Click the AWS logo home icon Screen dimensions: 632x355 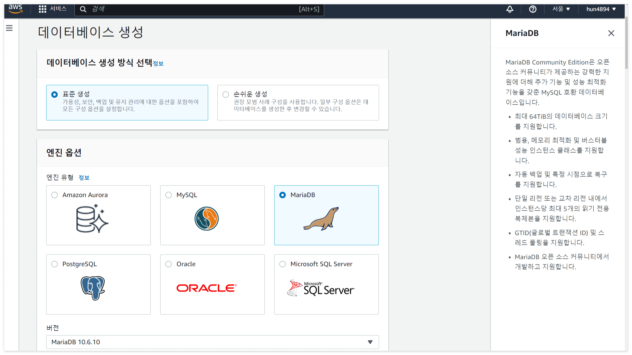pos(15,9)
